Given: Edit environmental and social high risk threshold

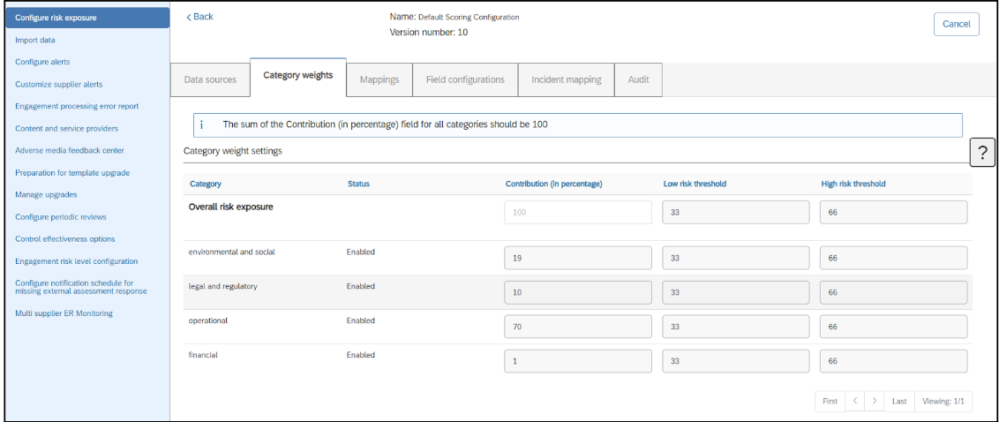Looking at the screenshot, I should coord(893,258).
